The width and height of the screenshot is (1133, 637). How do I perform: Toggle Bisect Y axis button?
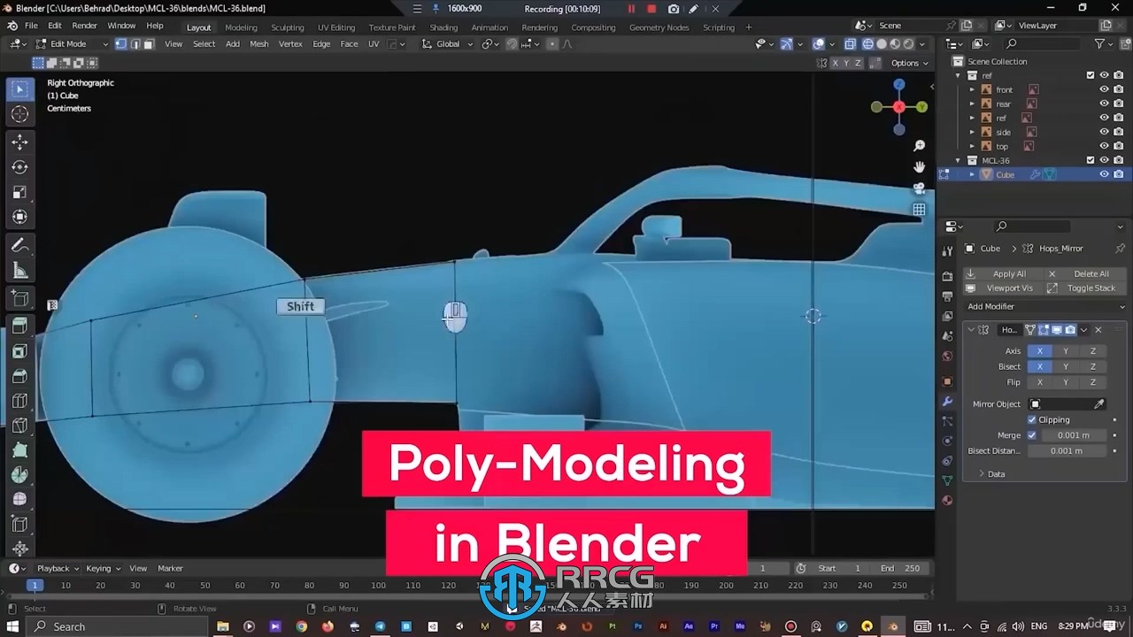click(1066, 366)
